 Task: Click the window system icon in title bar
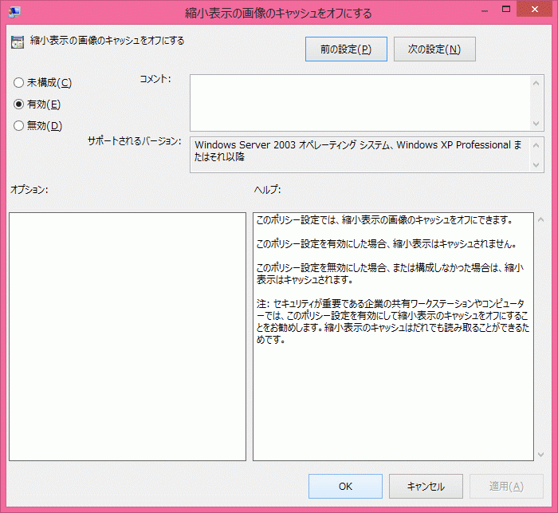click(14, 13)
